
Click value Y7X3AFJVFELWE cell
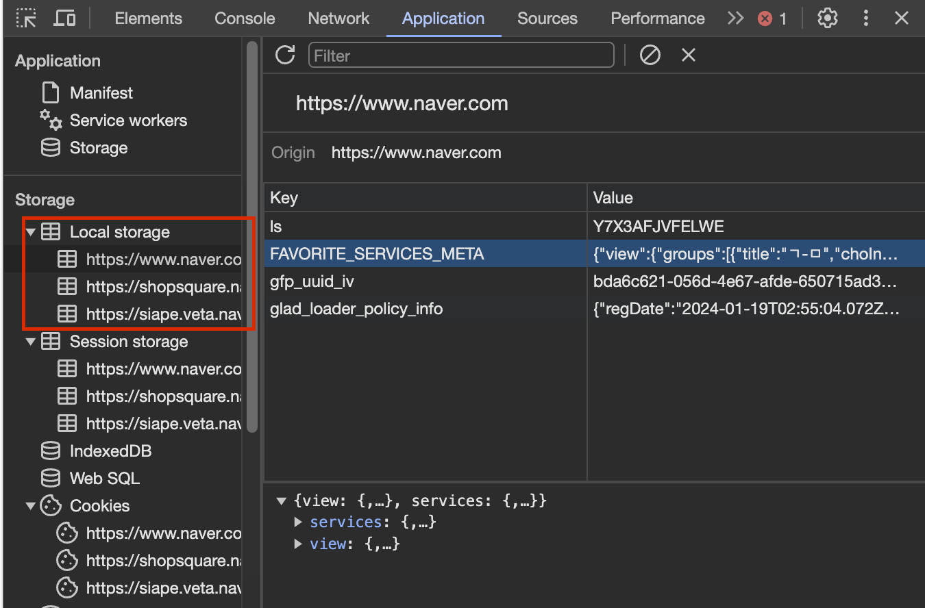(x=756, y=227)
